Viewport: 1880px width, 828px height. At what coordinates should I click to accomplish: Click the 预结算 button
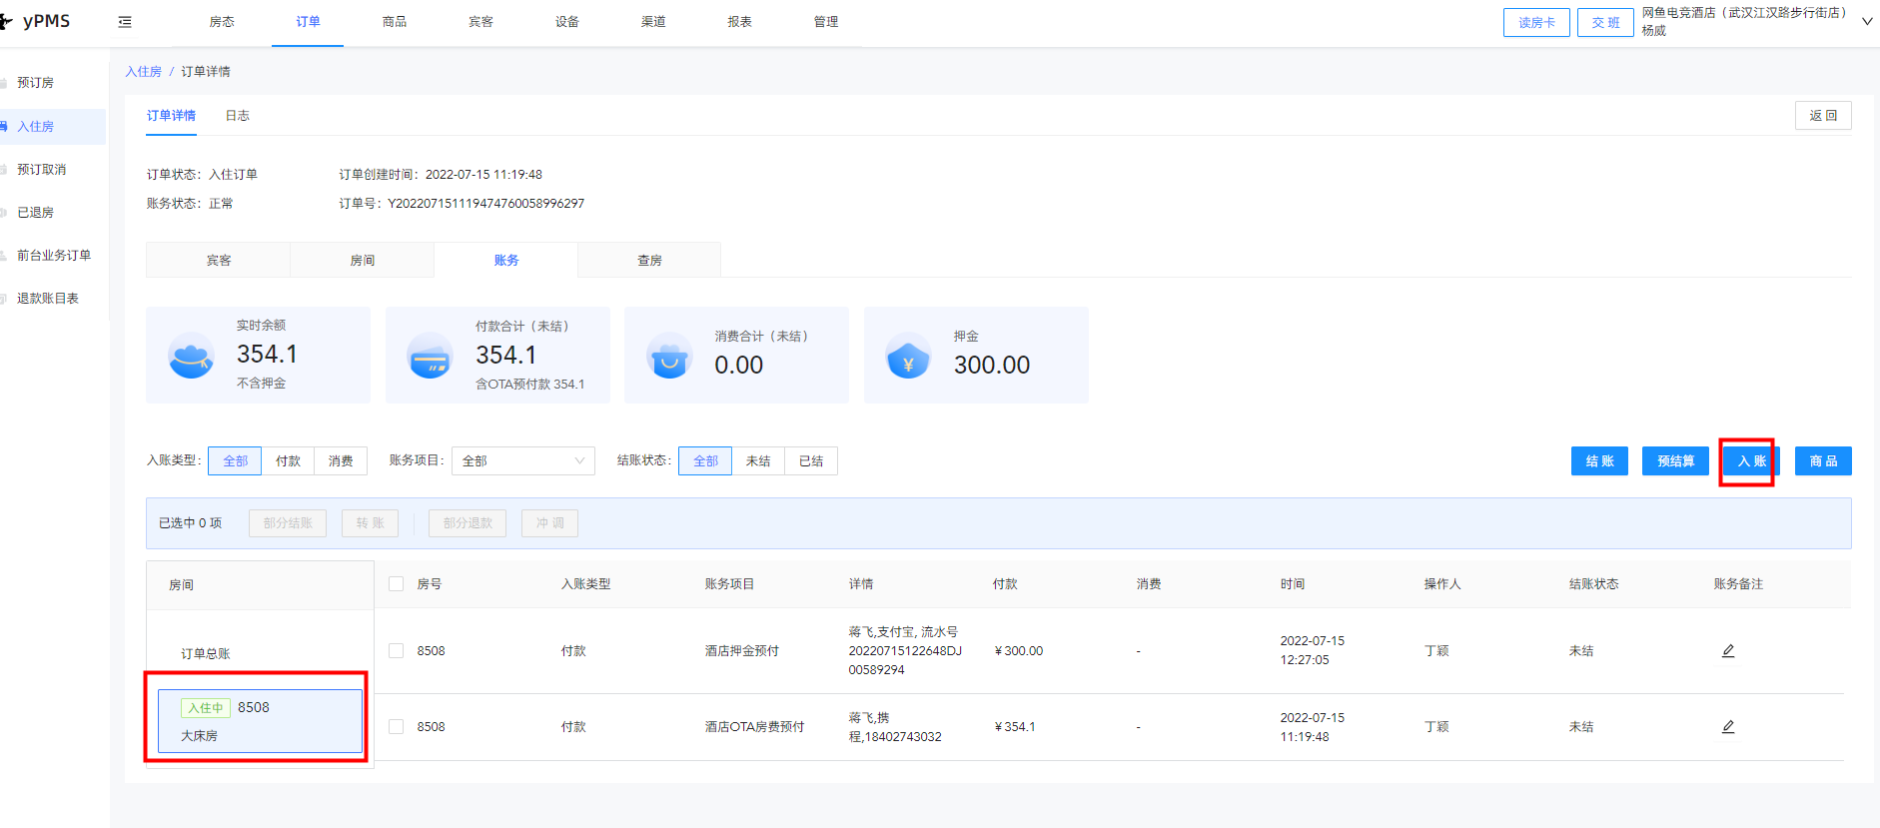(1675, 460)
